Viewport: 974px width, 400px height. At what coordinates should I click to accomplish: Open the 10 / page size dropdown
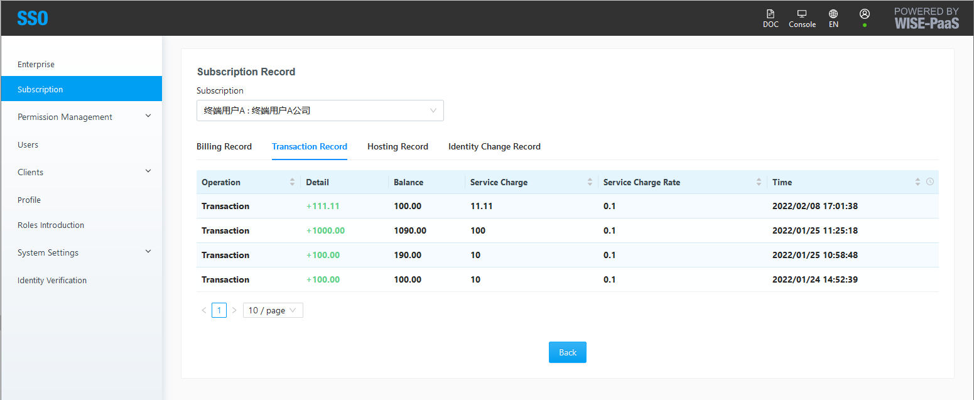(273, 310)
